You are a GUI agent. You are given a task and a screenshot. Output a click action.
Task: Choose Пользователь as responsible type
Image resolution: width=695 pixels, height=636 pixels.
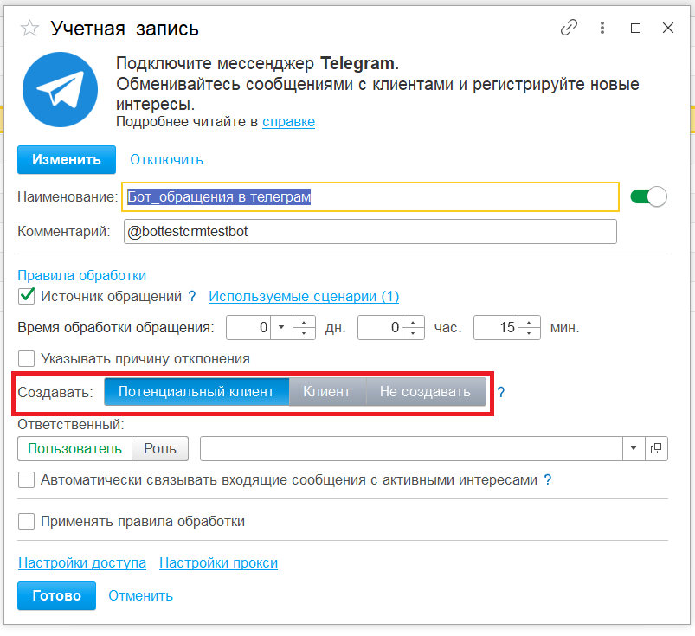point(75,448)
